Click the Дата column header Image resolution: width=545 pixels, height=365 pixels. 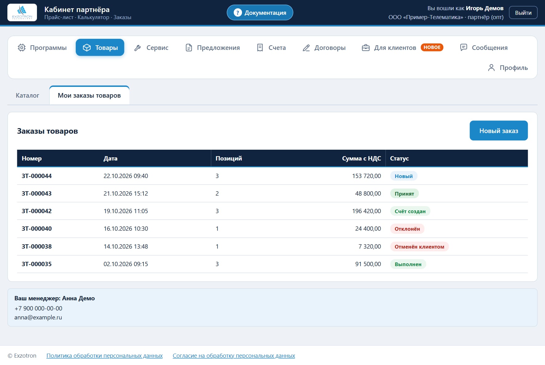click(x=110, y=158)
